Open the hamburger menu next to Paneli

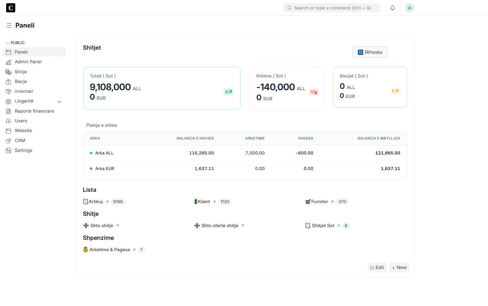coord(9,25)
